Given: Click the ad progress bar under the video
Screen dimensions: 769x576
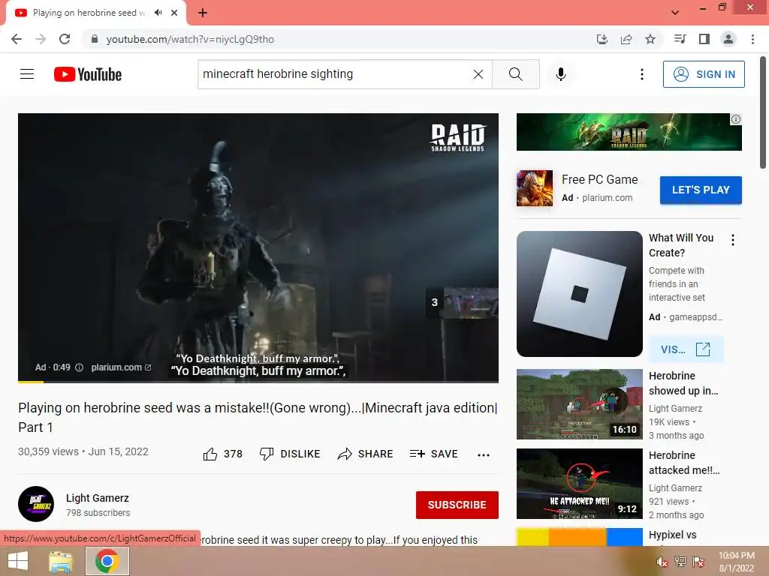Looking at the screenshot, I should (x=258, y=382).
